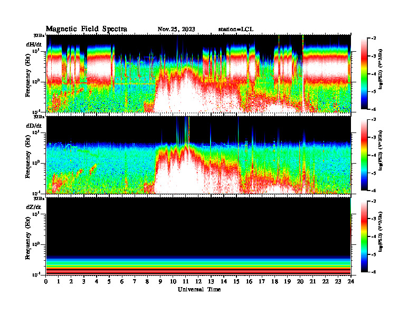Click hour tick label "20" on time axis
This screenshot has height=323, width=418.
[x=300, y=281]
